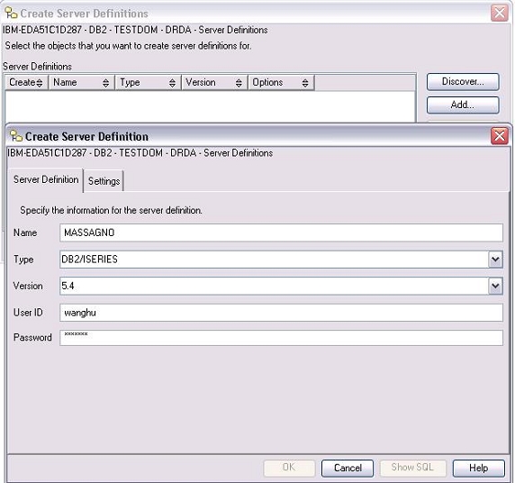Image resolution: width=515 pixels, height=483 pixels.
Task: Close the Create Server Definition dialog
Action: click(x=500, y=136)
